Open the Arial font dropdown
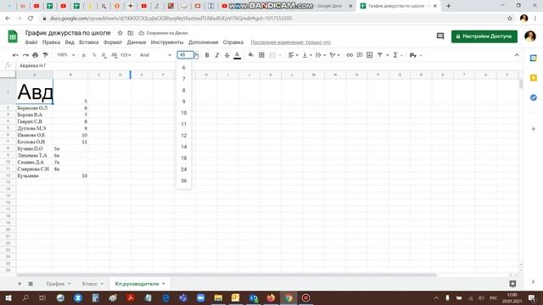 coord(155,55)
